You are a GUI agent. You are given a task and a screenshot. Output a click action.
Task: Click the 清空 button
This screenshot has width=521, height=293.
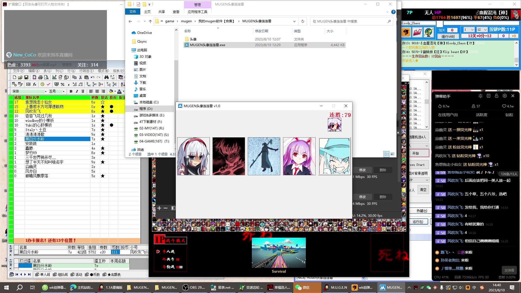[x=423, y=190]
